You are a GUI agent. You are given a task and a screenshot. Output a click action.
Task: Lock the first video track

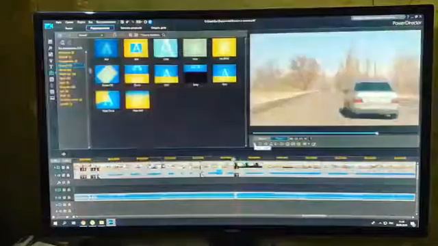[68, 168]
